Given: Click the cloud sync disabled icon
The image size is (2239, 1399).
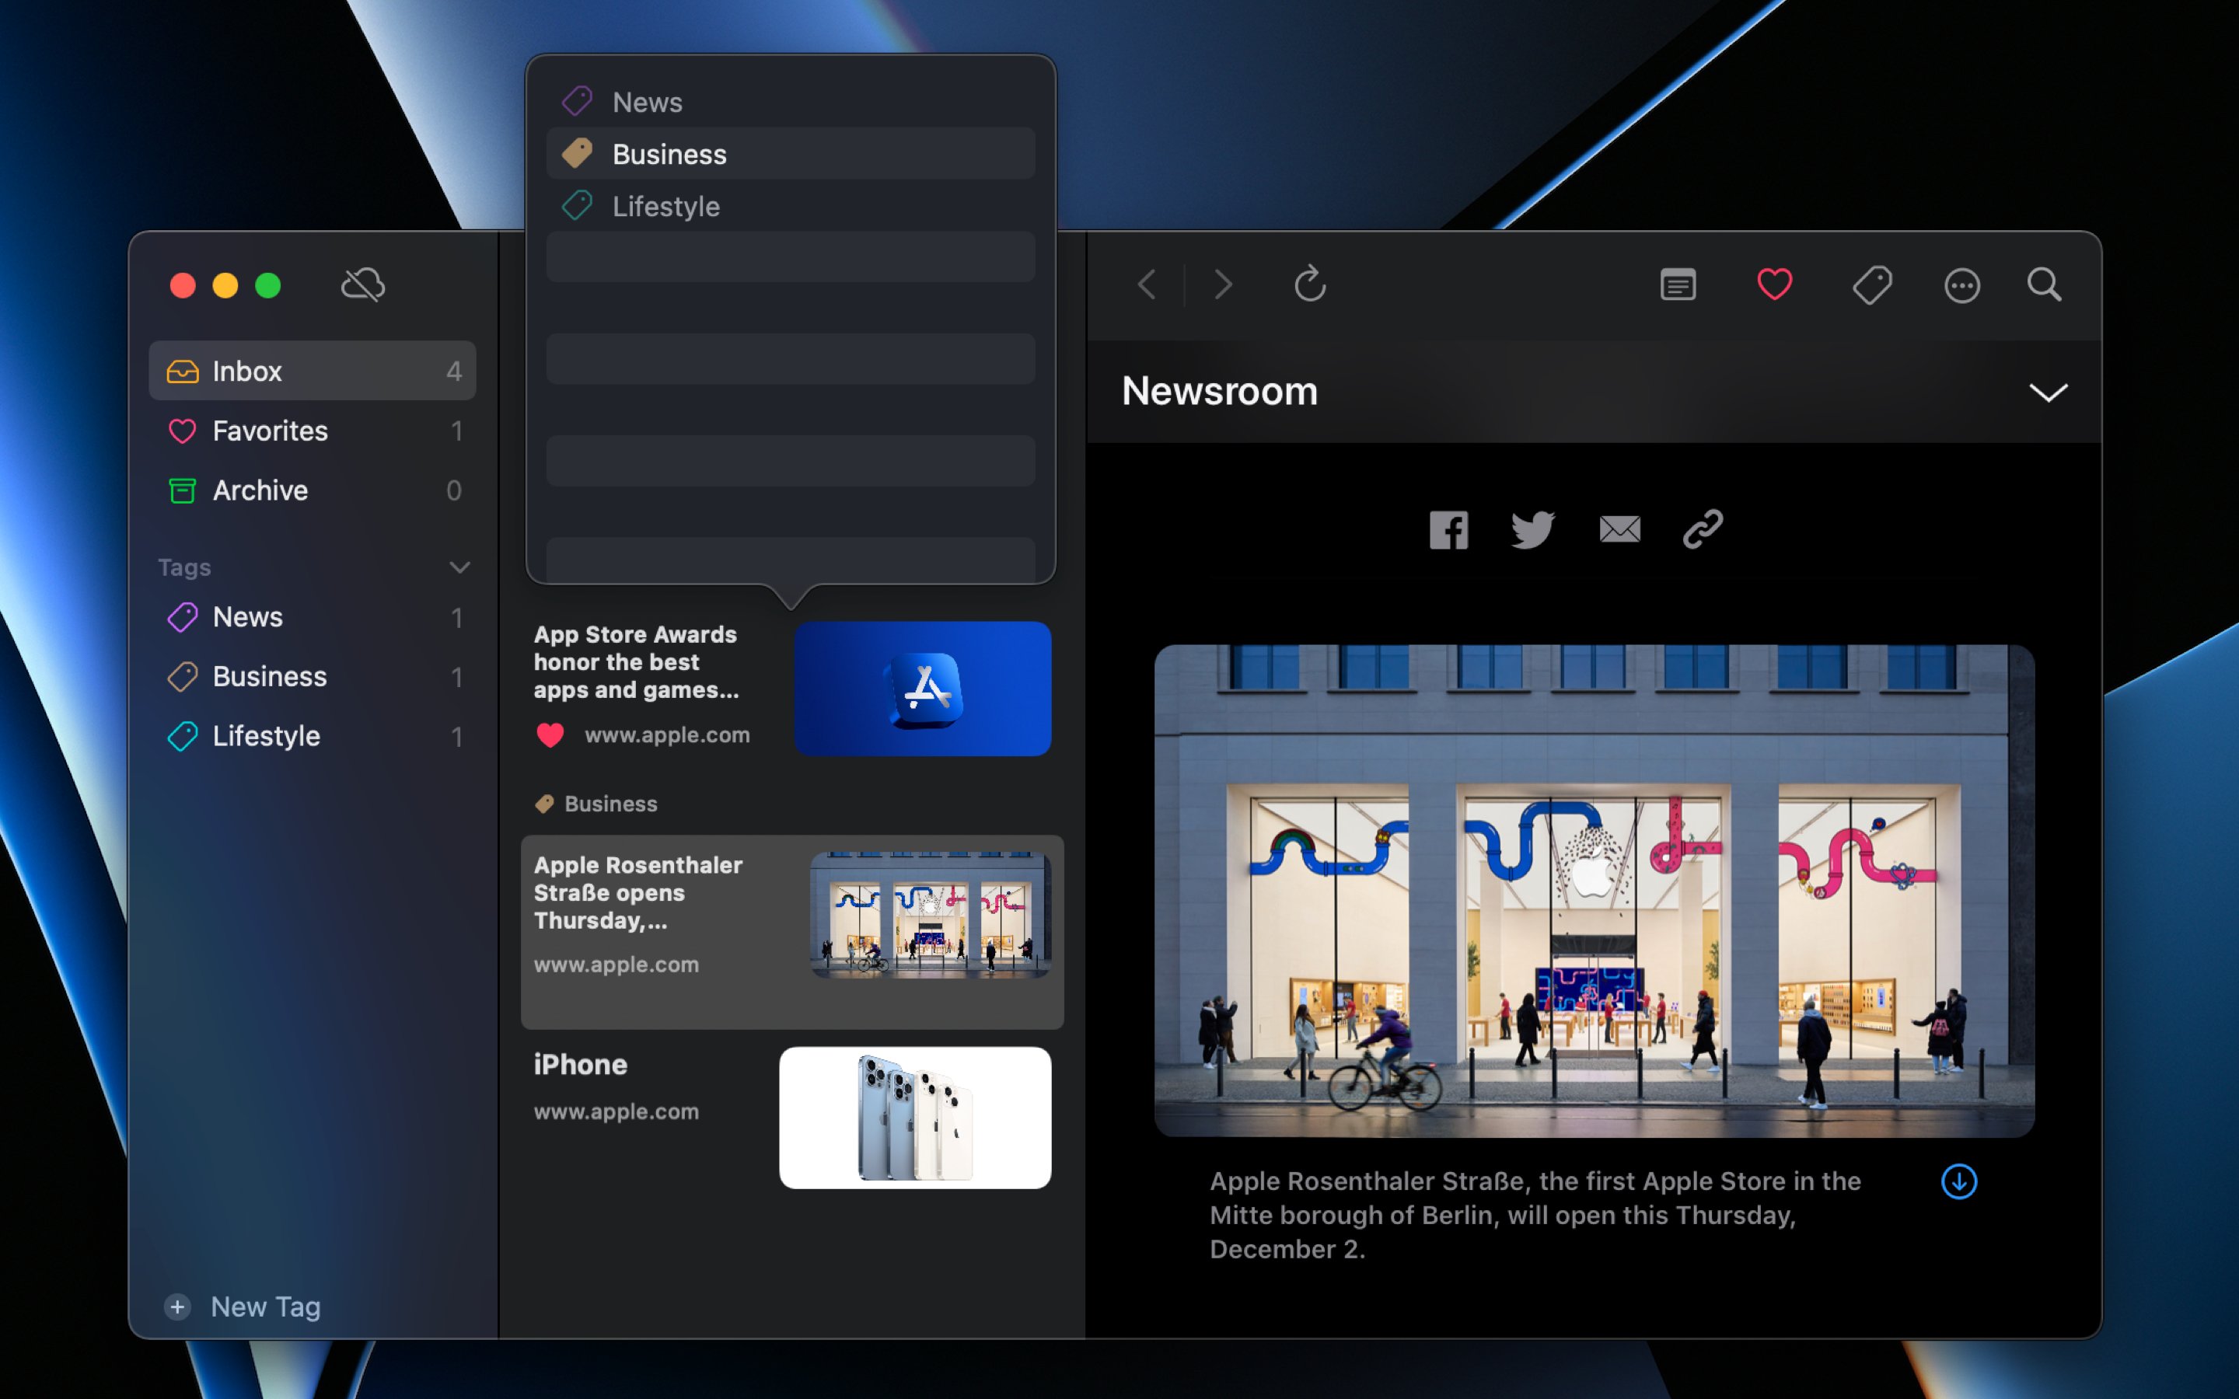Looking at the screenshot, I should tap(363, 285).
